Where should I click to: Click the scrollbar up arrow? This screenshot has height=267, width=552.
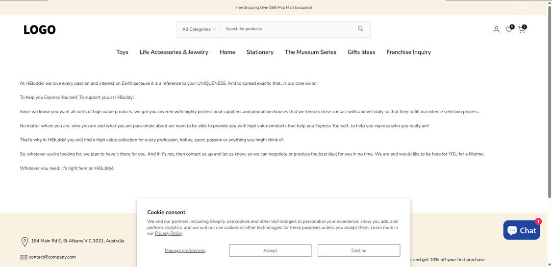tap(549, 2)
